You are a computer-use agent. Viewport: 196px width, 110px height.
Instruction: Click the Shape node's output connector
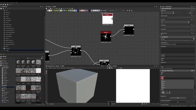click(x=112, y=19)
